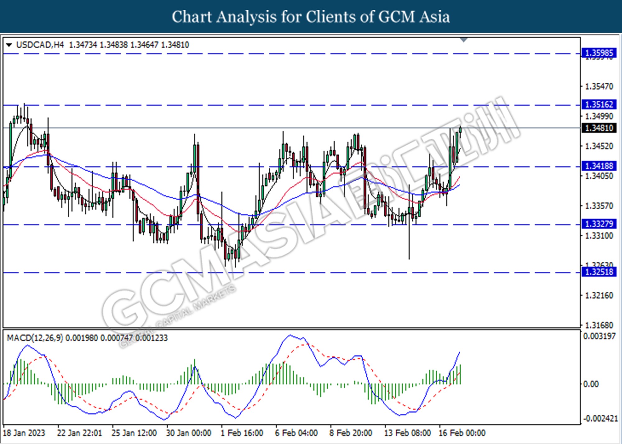The height and width of the screenshot is (444, 622).
Task: Click the 1.34990 price scale value
Action: point(599,116)
